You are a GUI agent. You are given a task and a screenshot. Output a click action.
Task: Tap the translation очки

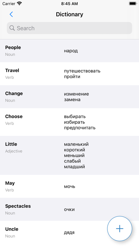[69, 210]
